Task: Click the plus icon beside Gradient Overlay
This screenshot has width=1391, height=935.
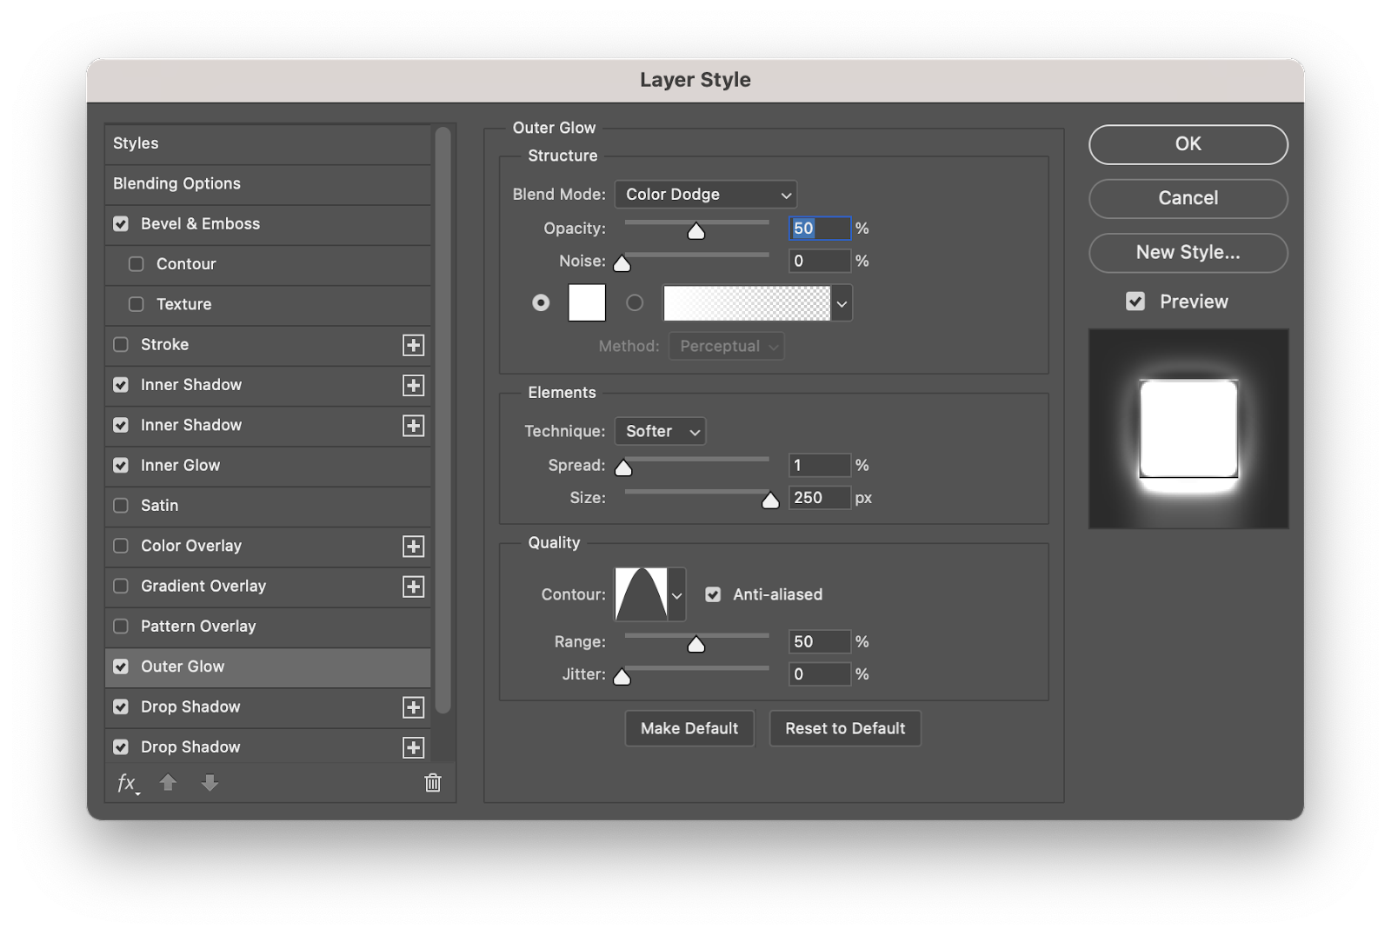Action: point(414,587)
